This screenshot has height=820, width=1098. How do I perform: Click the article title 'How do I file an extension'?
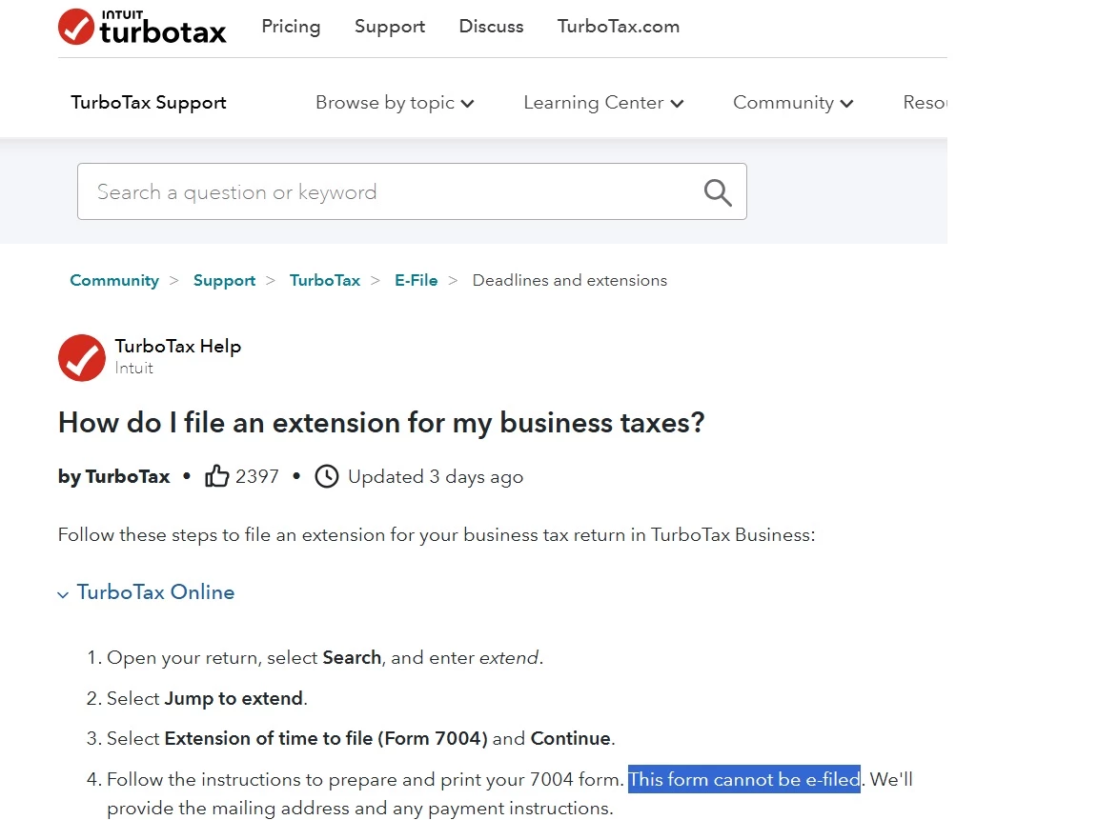point(381,423)
